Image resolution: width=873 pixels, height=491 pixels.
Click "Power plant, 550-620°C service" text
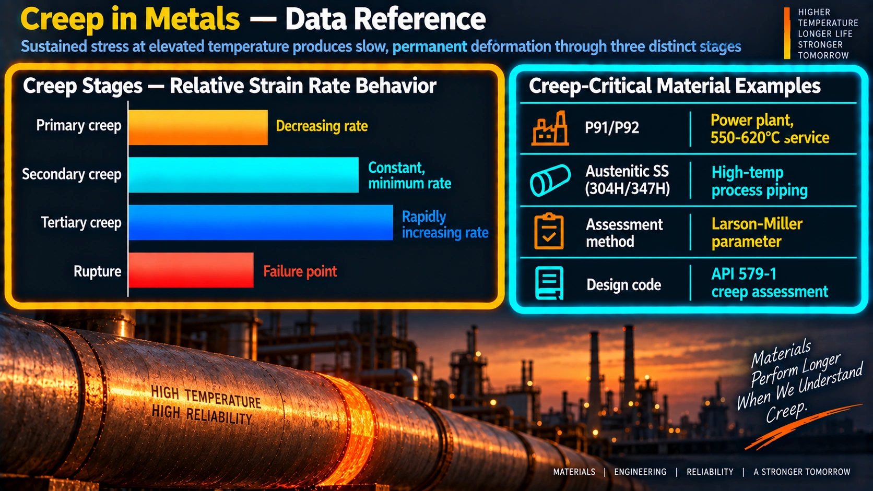pyautogui.click(x=770, y=129)
